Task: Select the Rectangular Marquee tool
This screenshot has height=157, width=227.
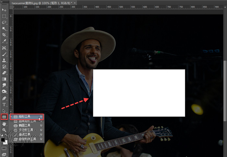Action: point(4,16)
